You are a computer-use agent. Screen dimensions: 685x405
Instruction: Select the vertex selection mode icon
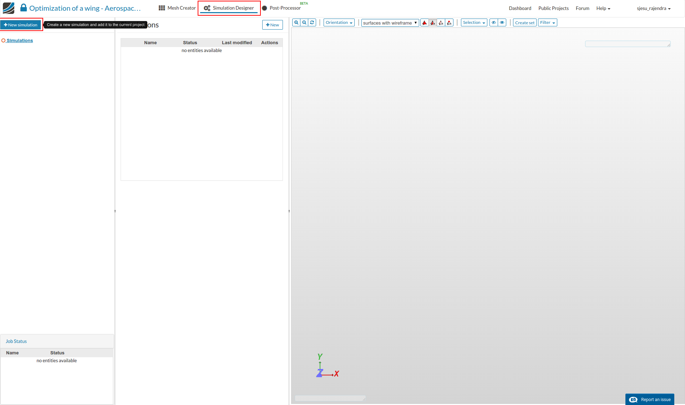[x=449, y=23]
